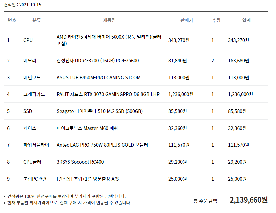Click the 케이스 category cell

[30, 128]
